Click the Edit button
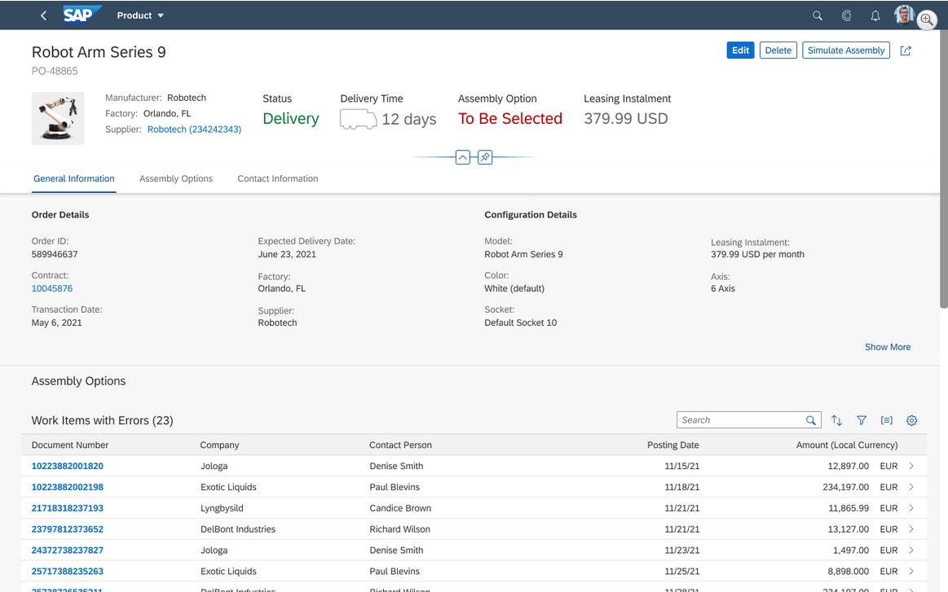948x592 pixels. pos(740,50)
